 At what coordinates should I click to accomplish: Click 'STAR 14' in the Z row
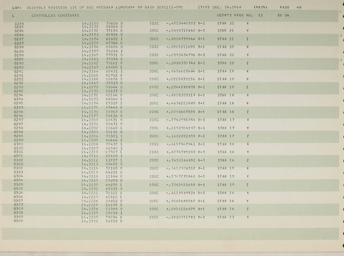pyautogui.click(x=226, y=209)
